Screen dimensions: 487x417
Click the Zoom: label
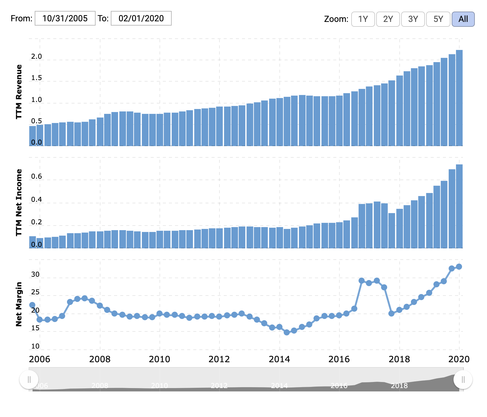(x=336, y=19)
